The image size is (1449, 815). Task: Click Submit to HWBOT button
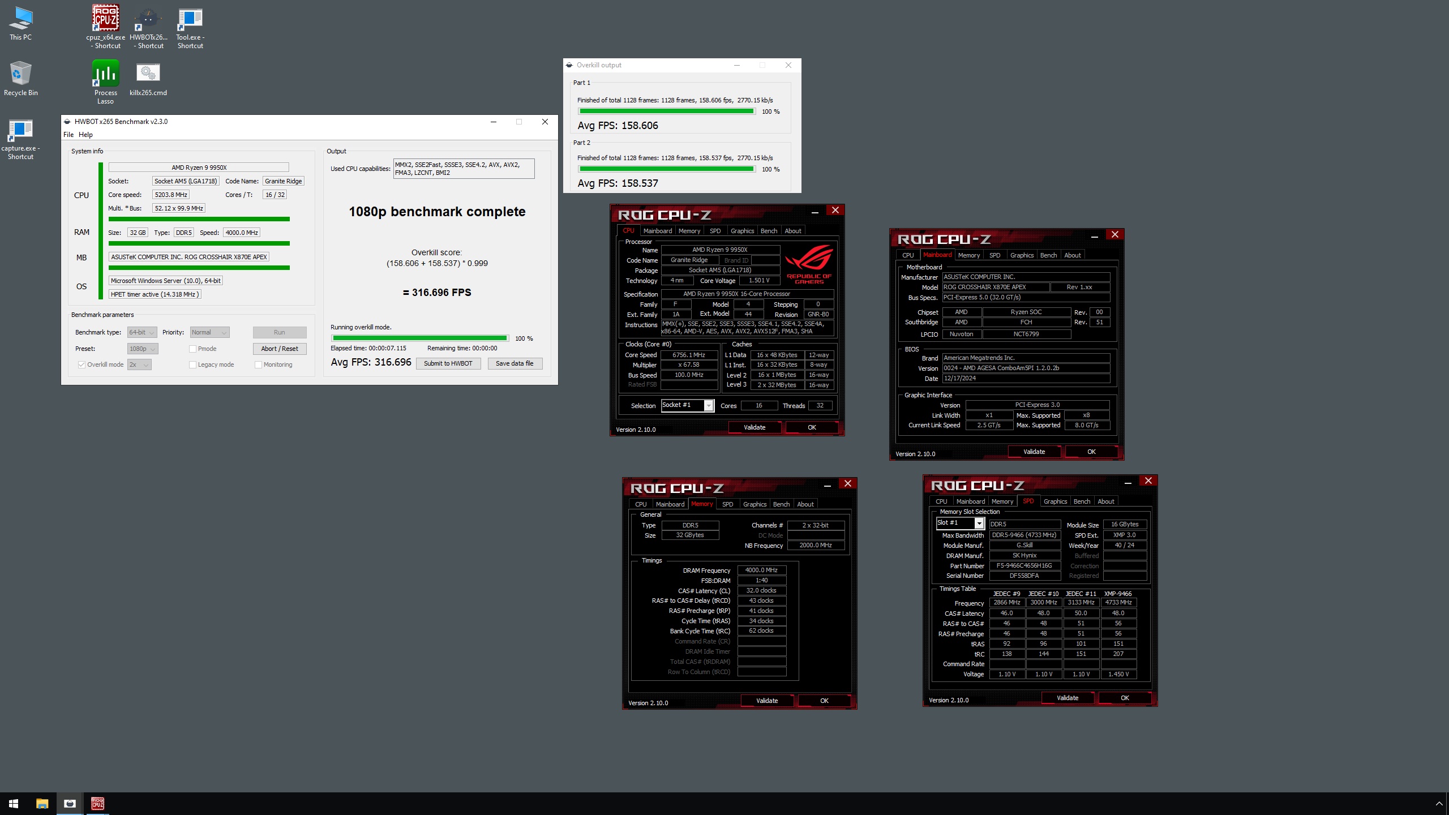[448, 363]
